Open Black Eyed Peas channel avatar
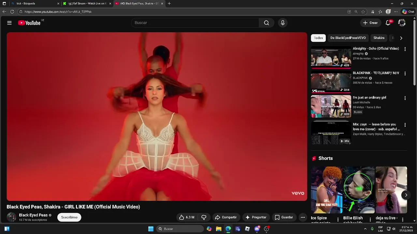417x234 pixels. (11, 217)
